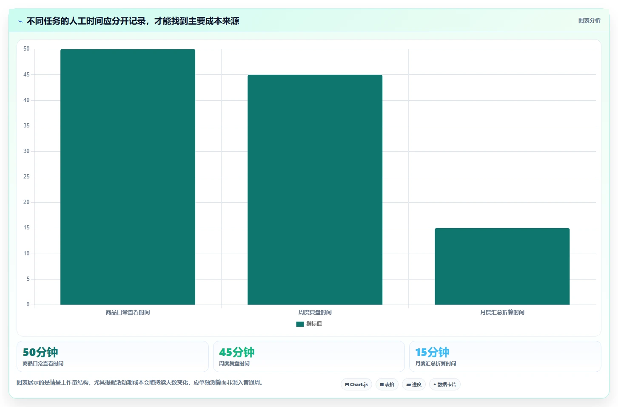Viewport: 618px width, 407px height.
Task: Select the 商品日常查看时间 bar in the chart
Action: pyautogui.click(x=128, y=177)
